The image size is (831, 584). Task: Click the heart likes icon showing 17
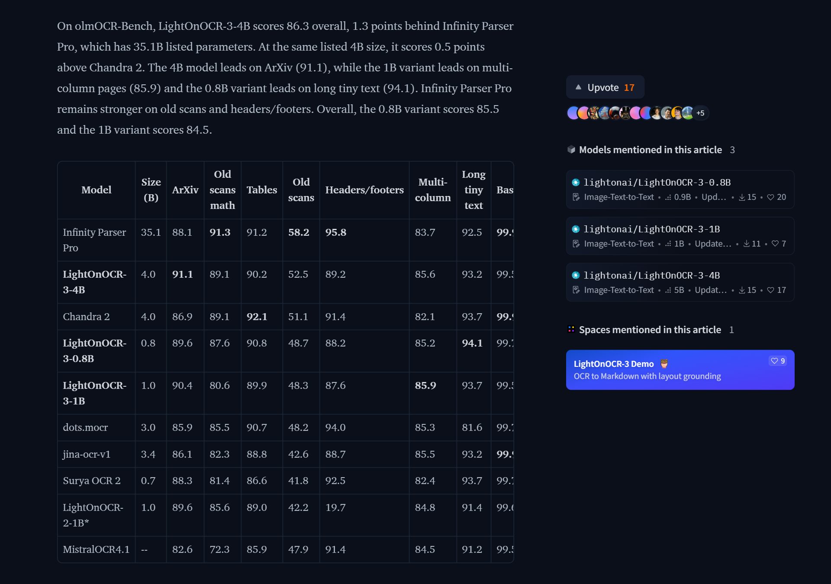point(770,290)
